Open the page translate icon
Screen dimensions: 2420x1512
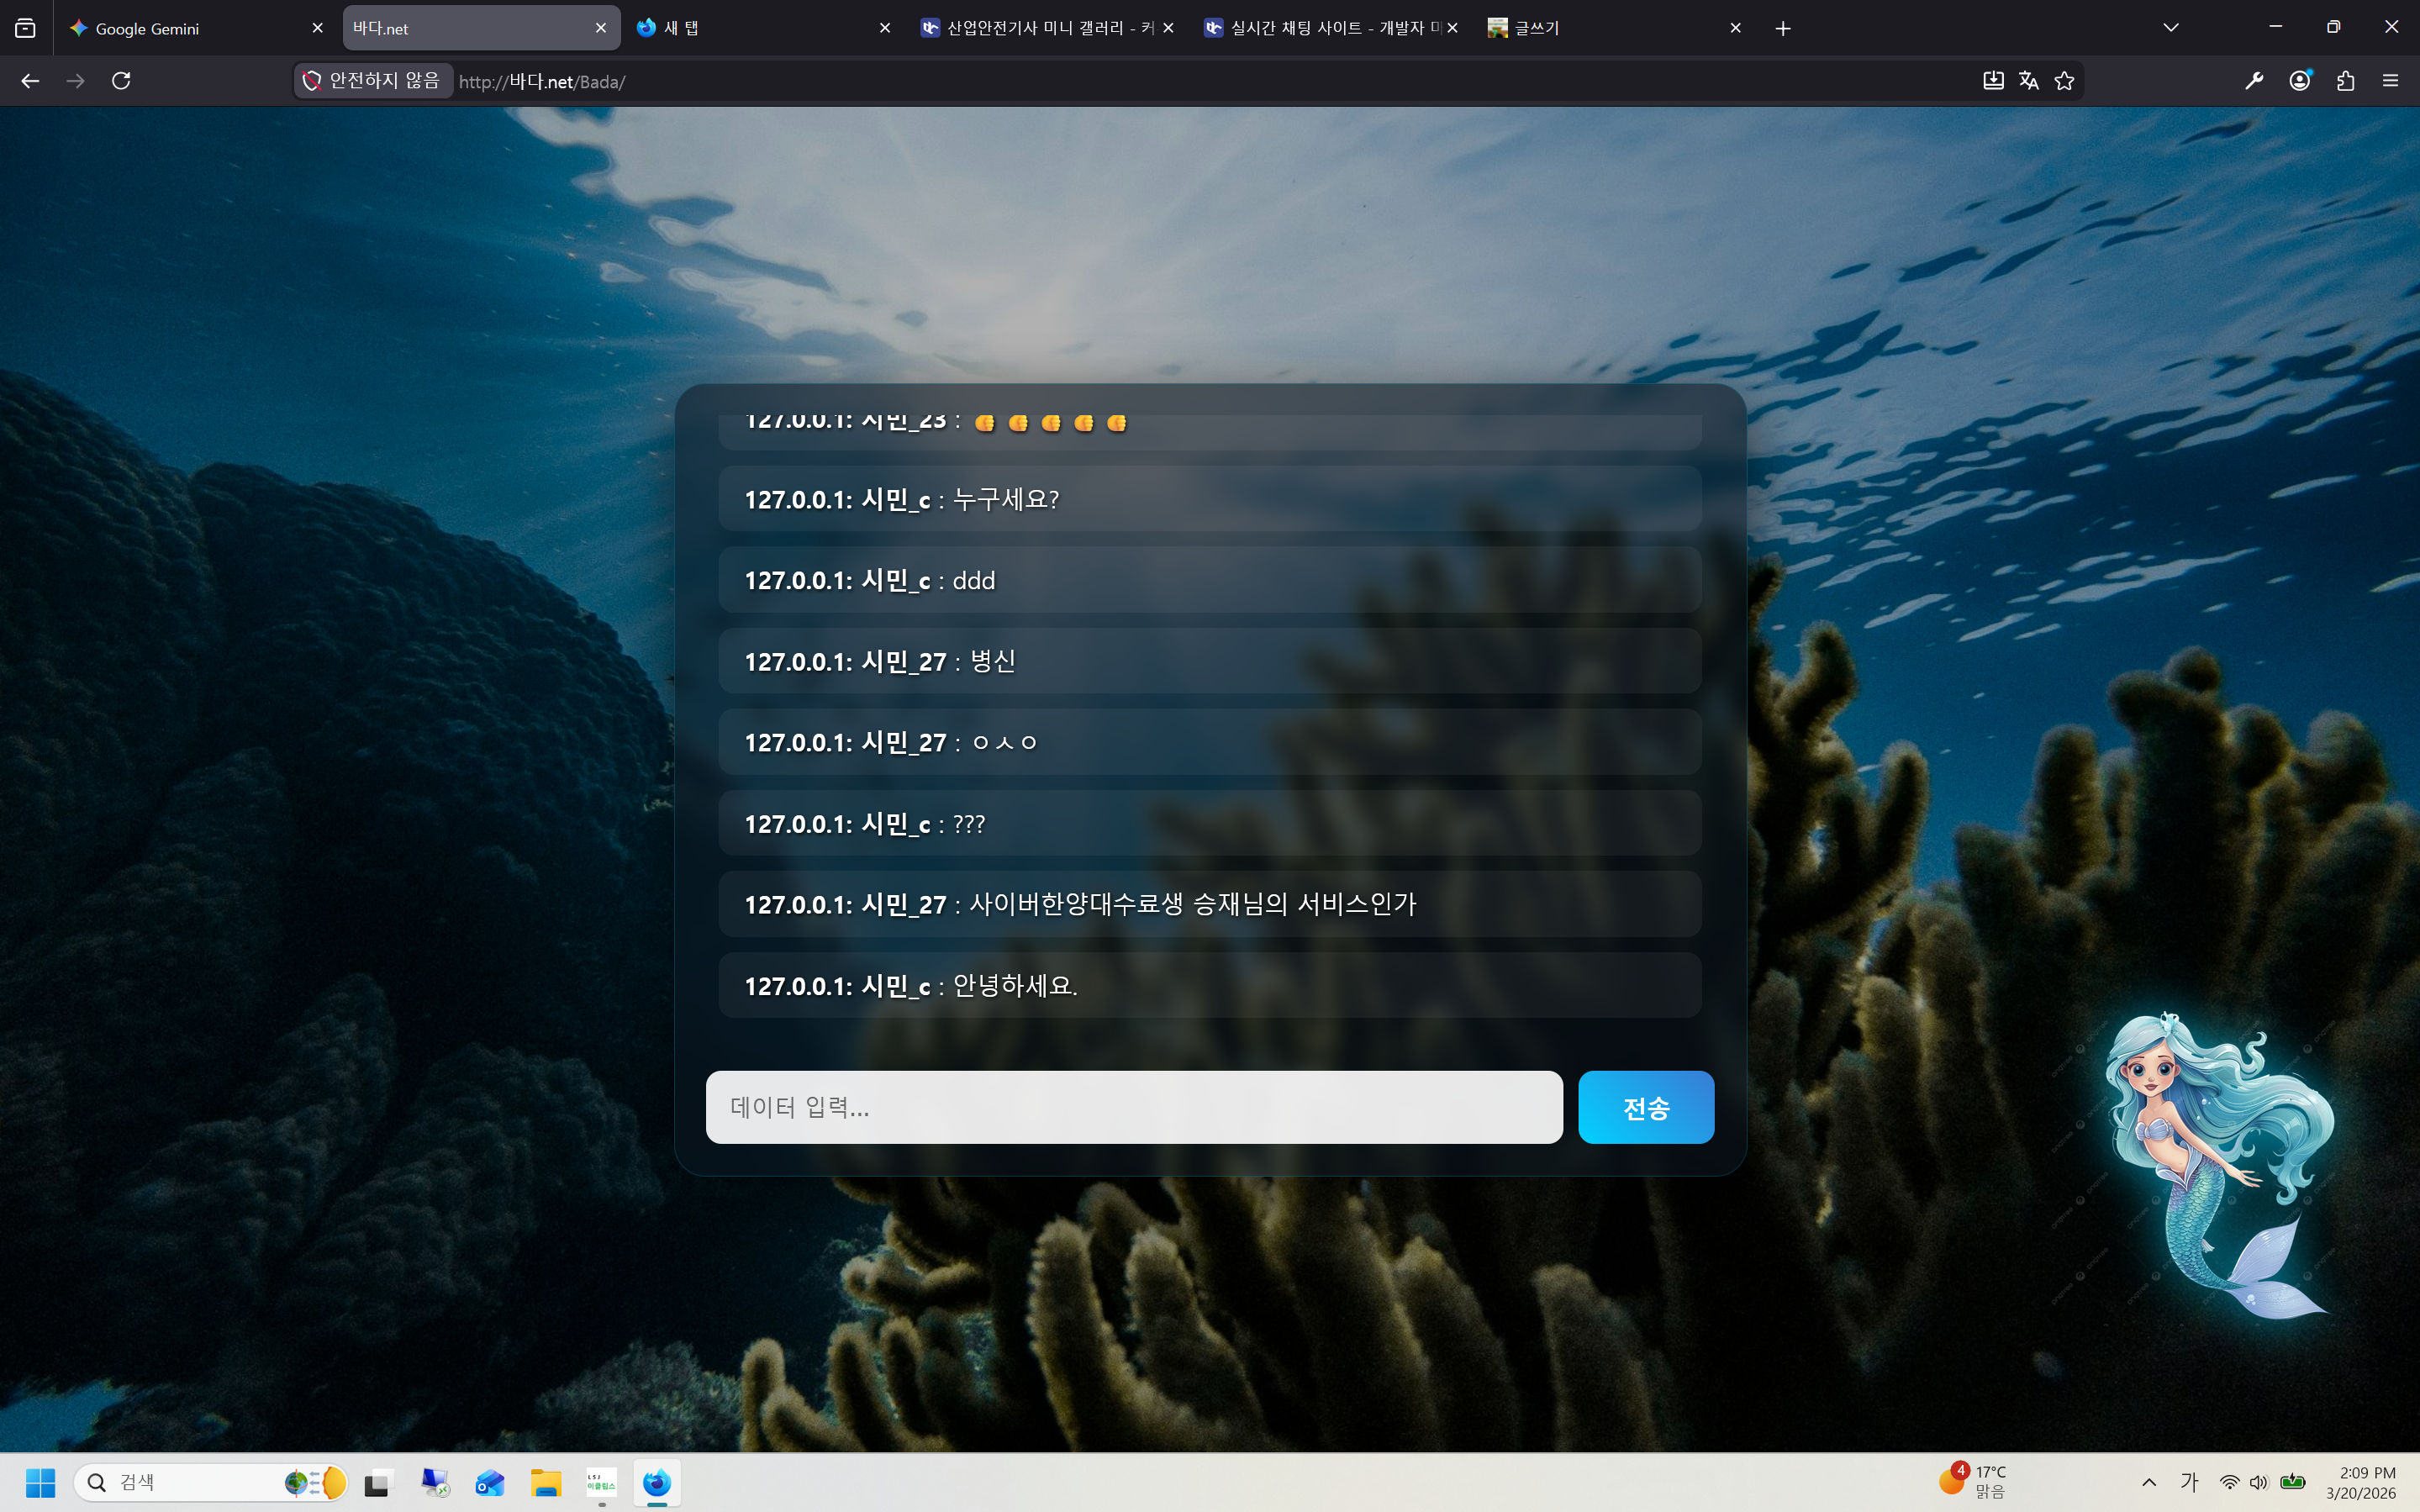2028,81
